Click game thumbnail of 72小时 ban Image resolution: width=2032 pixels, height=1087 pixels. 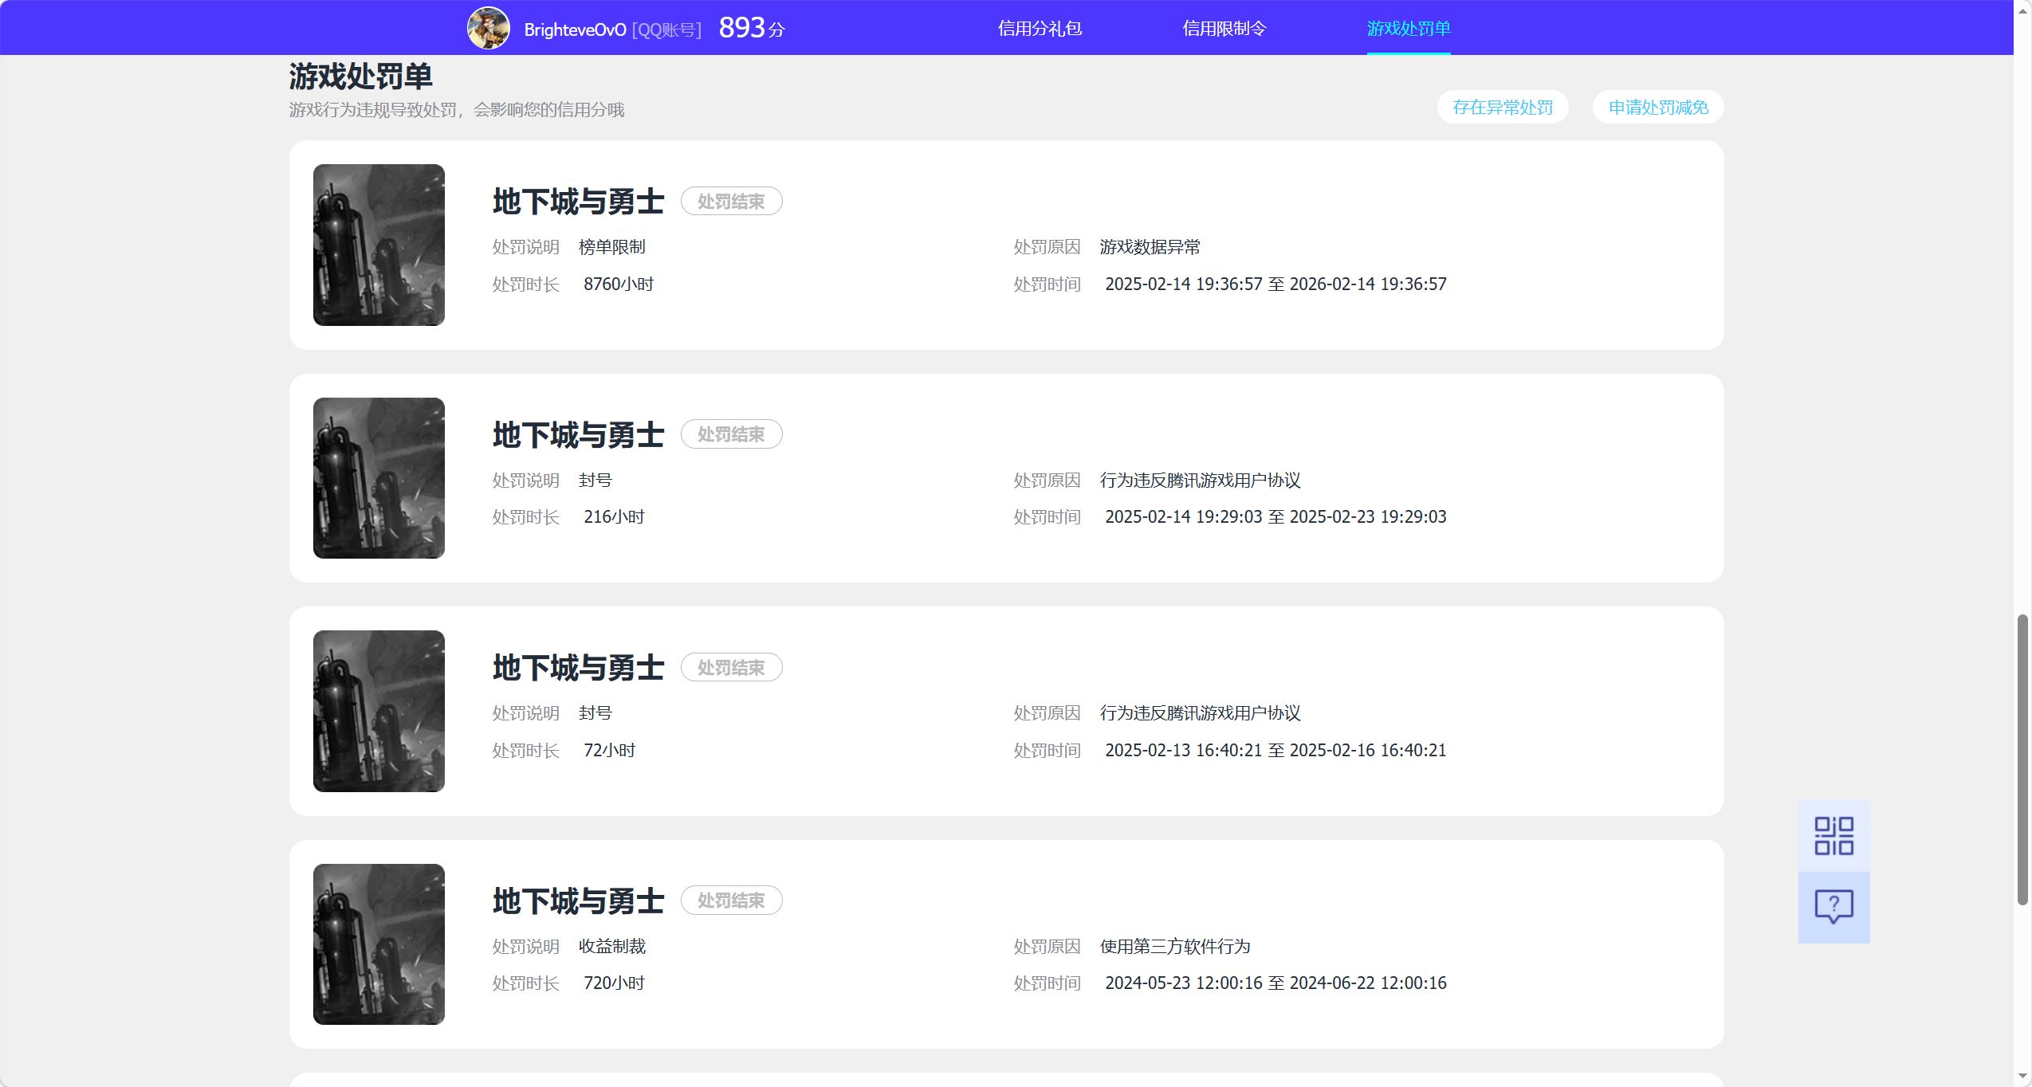(x=379, y=711)
